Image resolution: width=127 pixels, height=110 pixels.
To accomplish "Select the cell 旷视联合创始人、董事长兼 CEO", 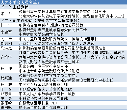I will click(x=72, y=89).
